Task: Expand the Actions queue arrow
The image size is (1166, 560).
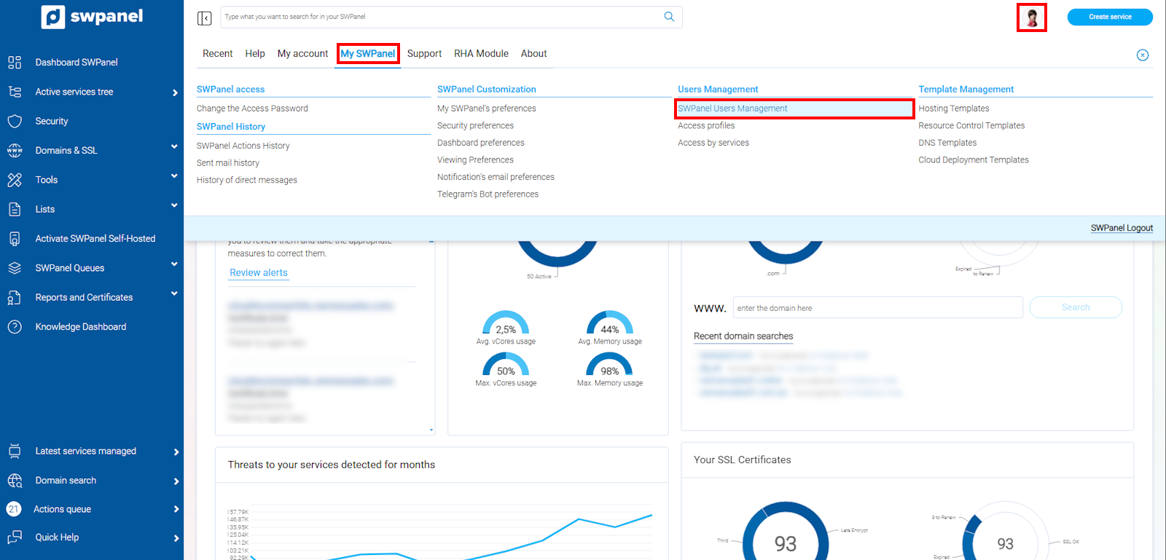Action: pos(176,509)
